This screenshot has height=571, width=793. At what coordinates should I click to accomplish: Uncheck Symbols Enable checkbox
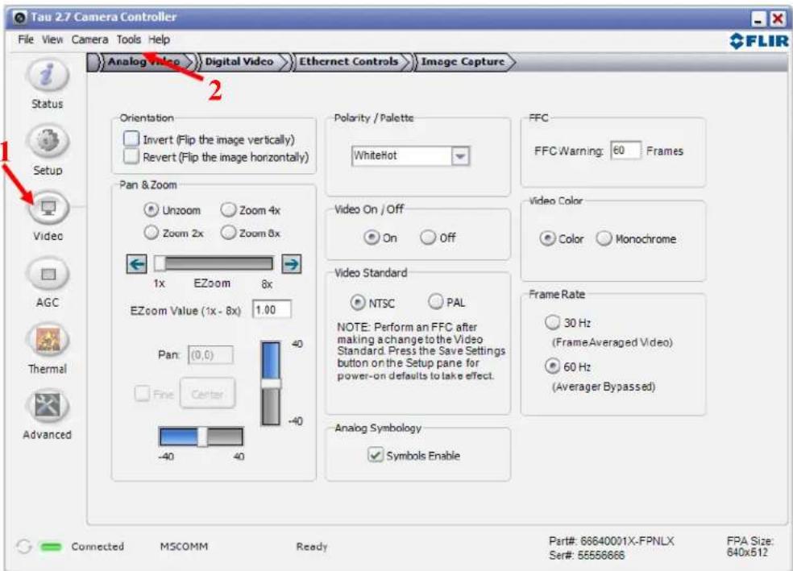[x=376, y=455]
